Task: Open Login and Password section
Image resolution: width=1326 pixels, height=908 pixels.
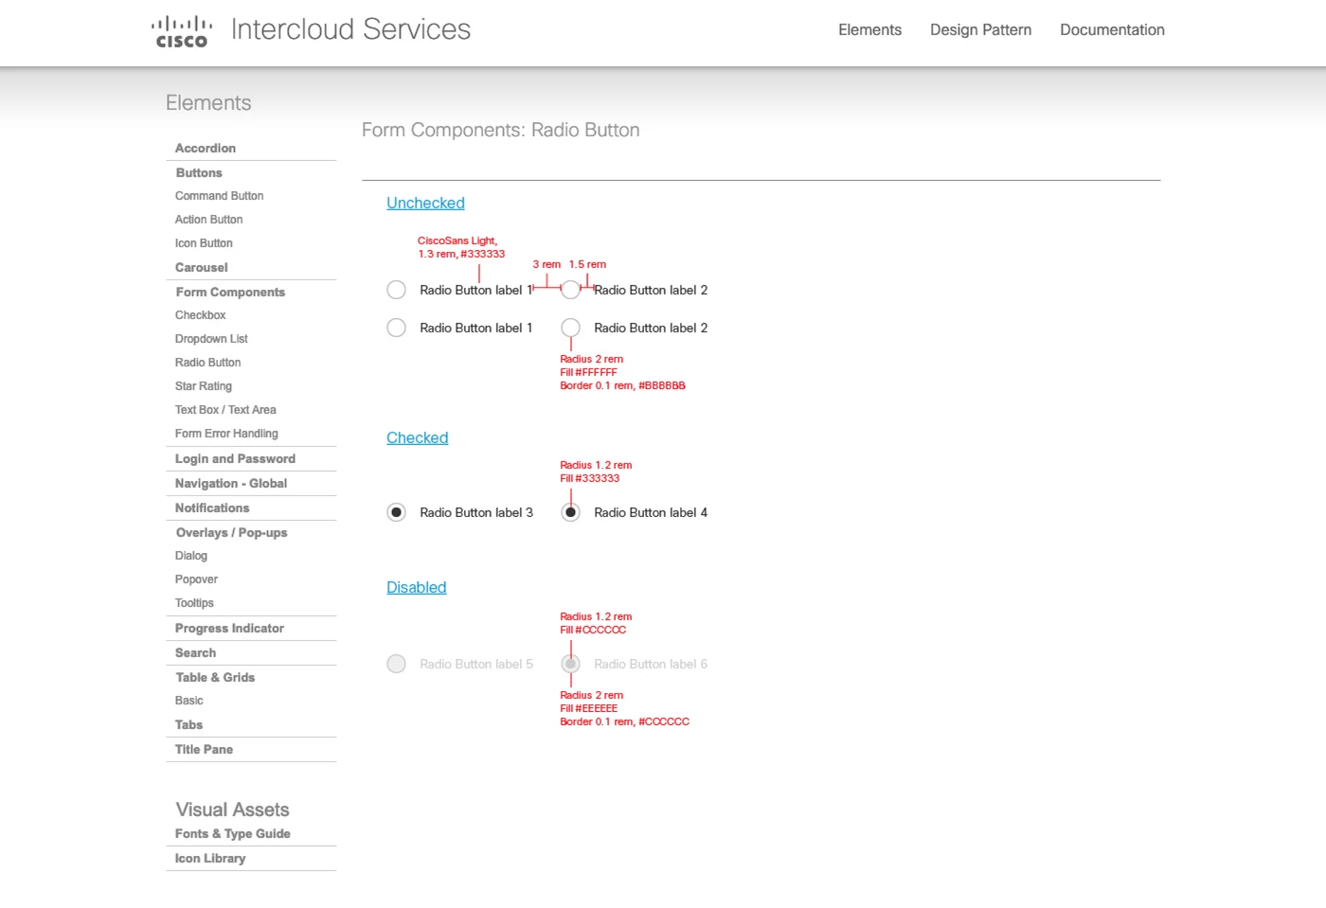Action: [x=235, y=458]
